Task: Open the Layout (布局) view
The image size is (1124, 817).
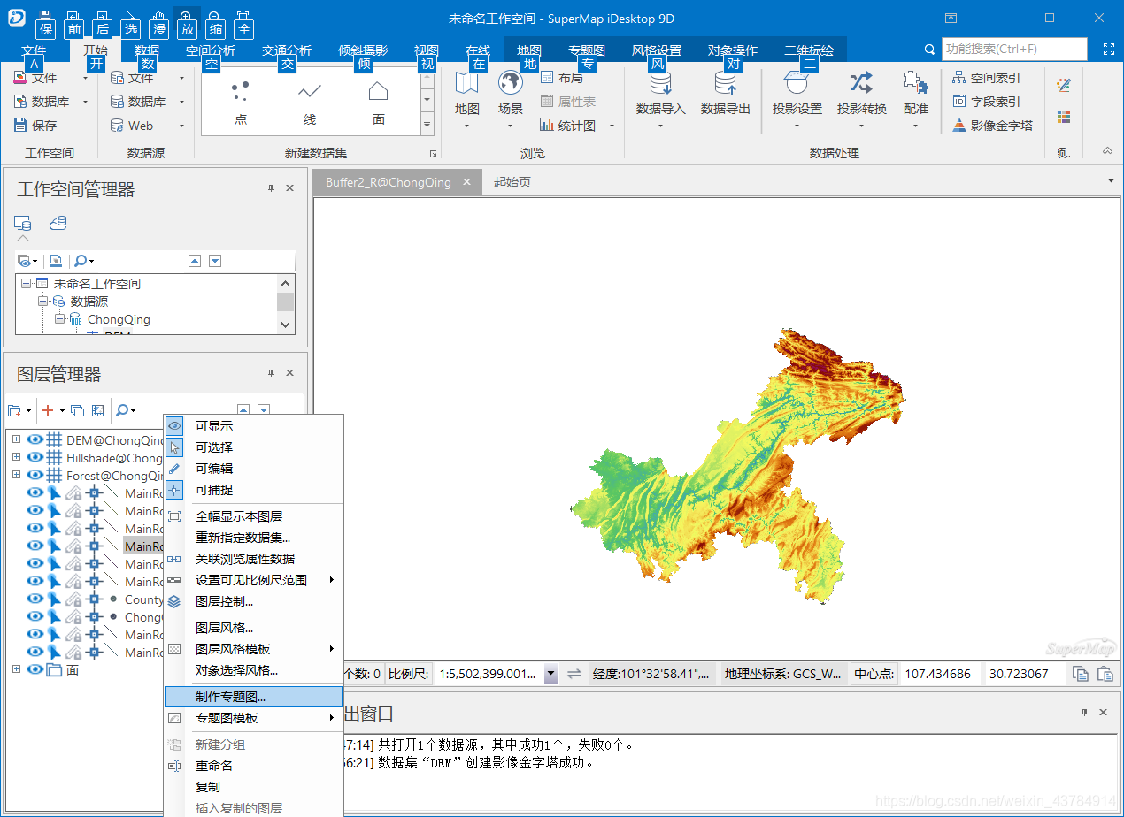Action: (x=561, y=78)
